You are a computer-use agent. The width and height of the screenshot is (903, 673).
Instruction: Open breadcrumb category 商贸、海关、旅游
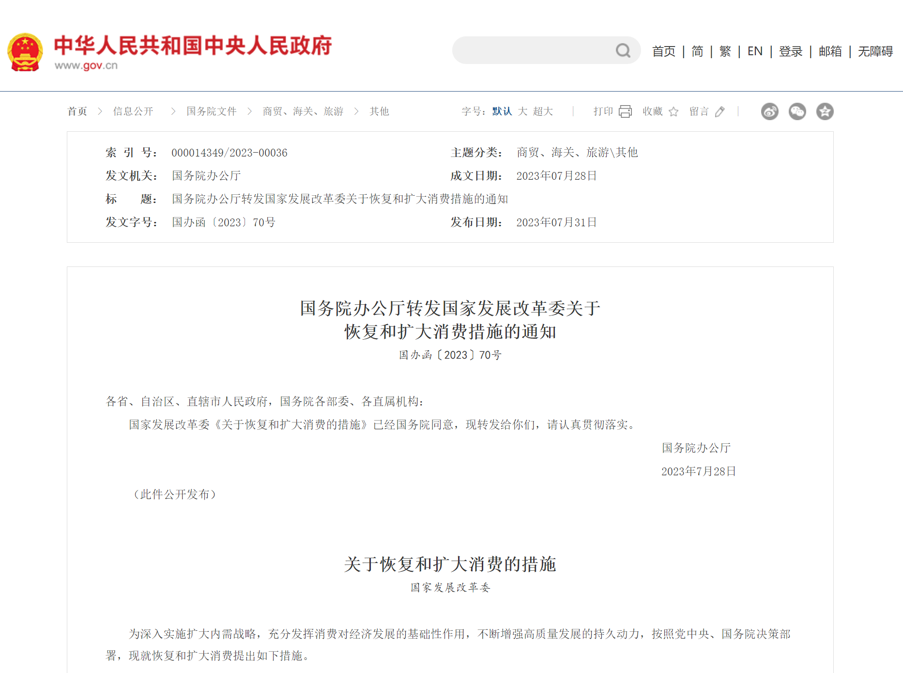click(x=303, y=111)
